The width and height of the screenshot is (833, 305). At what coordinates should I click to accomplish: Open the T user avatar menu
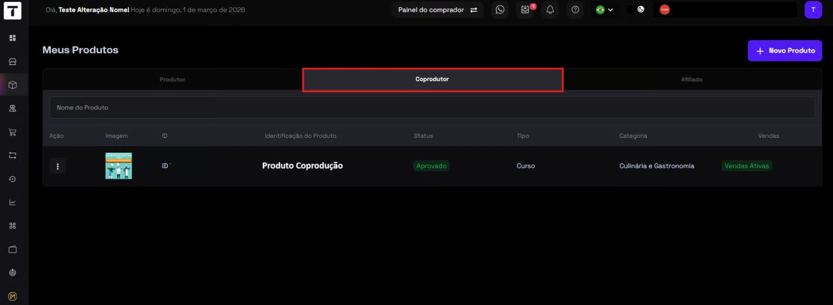tap(813, 10)
